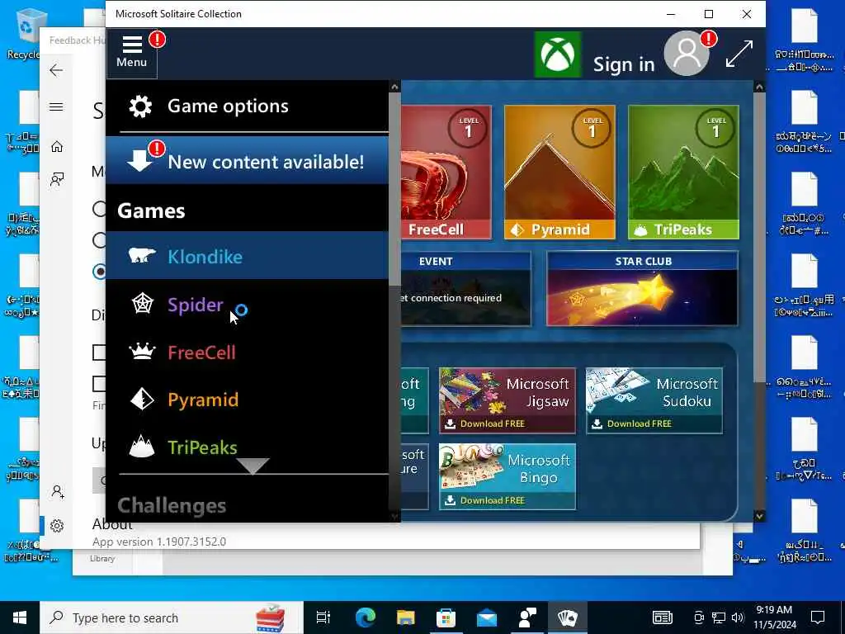Open the network icon in system tray
Screen dimensions: 845x634
[x=719, y=617]
